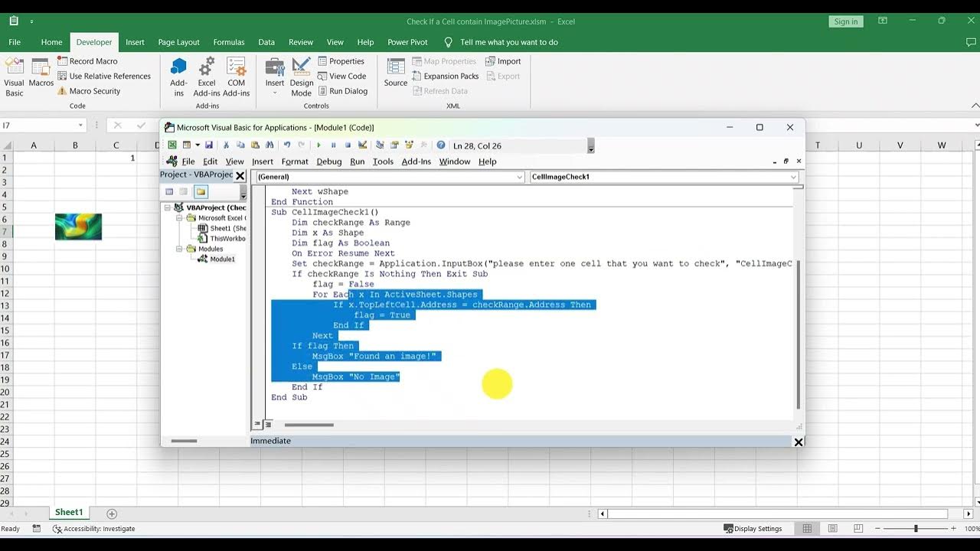Open Macro Security settings

[x=89, y=91]
